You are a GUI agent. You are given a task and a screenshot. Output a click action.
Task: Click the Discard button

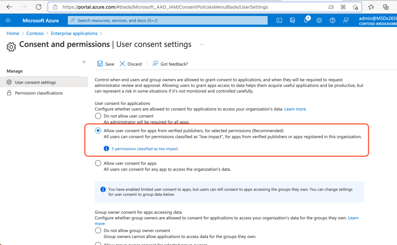131,64
